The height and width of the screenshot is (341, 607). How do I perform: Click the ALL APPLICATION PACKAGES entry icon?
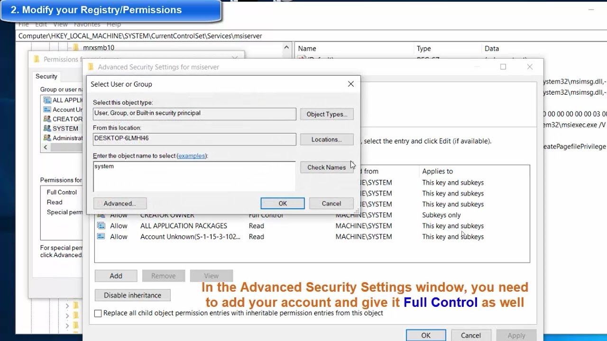(101, 226)
